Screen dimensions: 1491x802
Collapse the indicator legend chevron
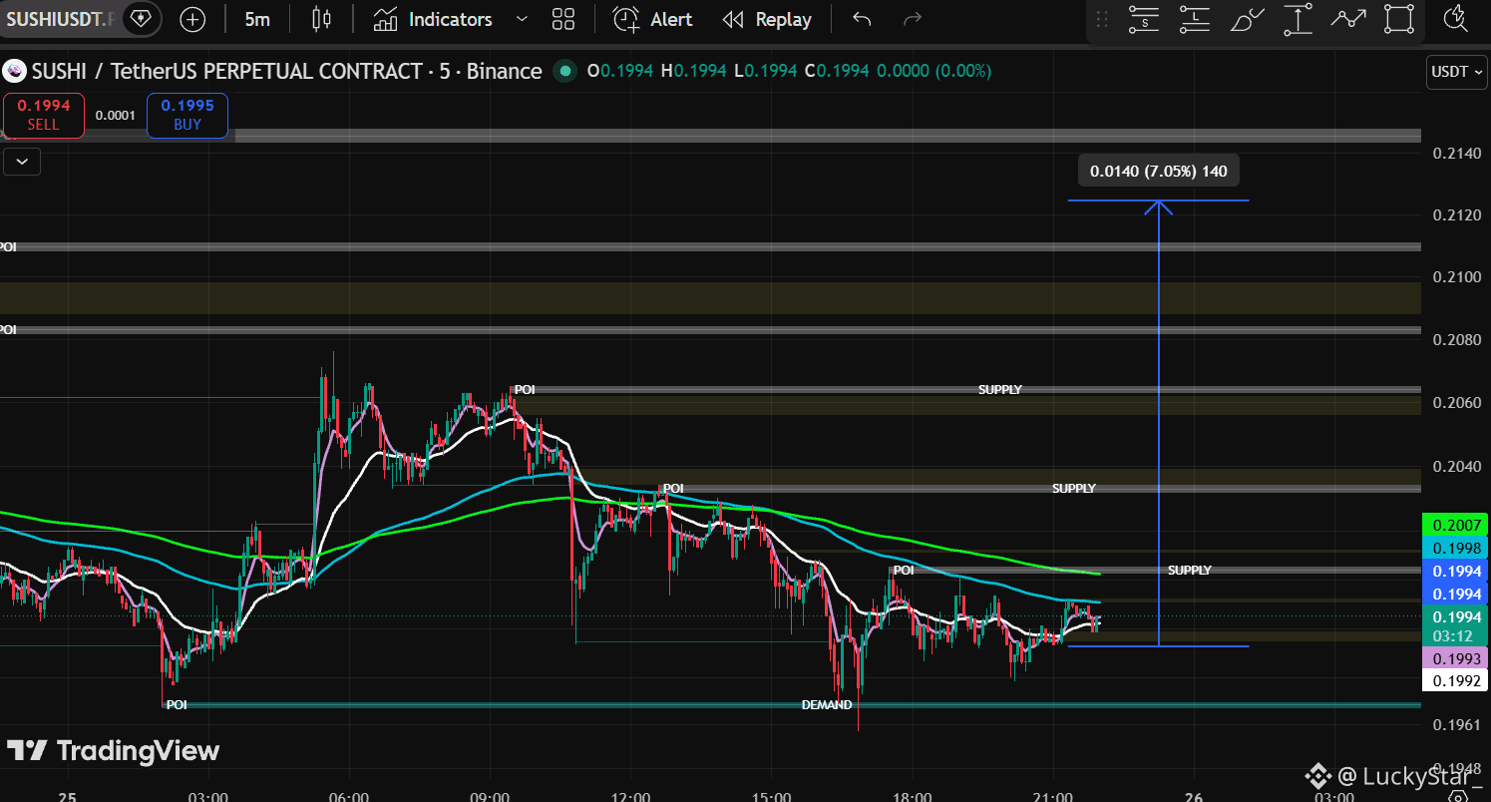22,161
